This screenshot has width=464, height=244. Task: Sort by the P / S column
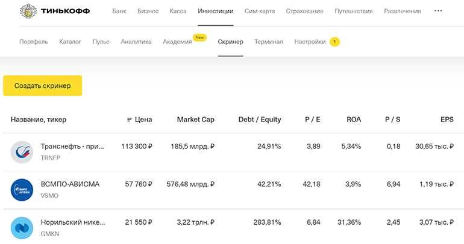pyautogui.click(x=393, y=120)
